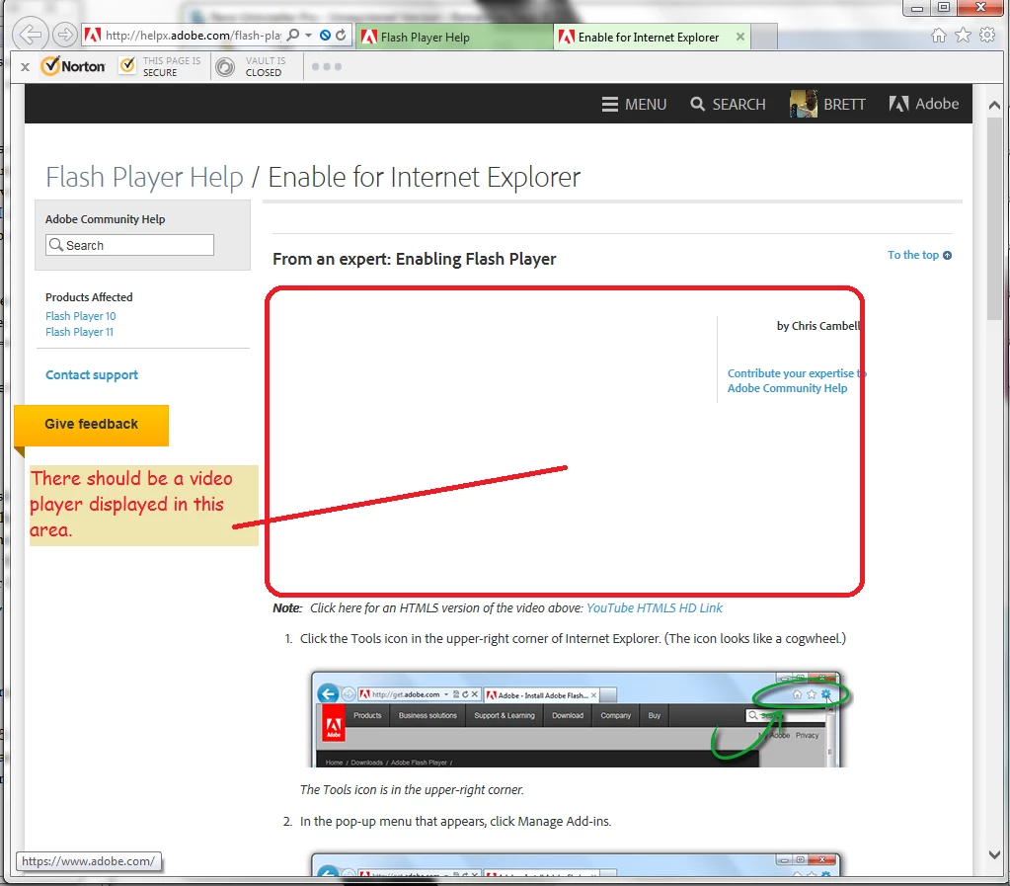This screenshot has width=1010, height=886.
Task: Jump To the top link
Action: (912, 255)
